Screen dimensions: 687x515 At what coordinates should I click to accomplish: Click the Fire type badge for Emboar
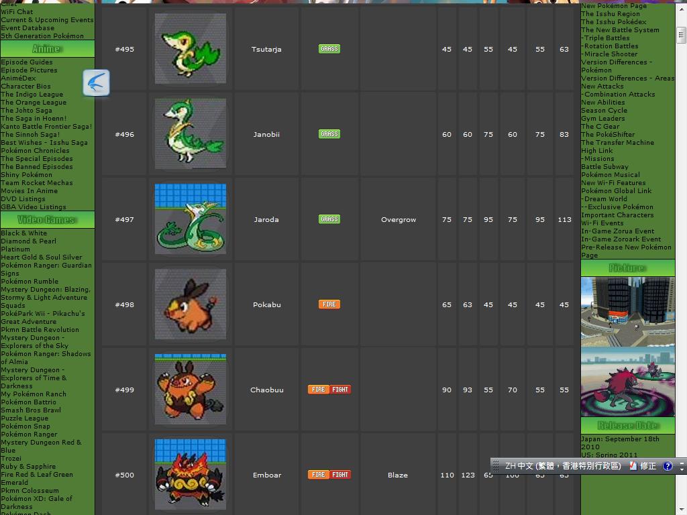319,475
